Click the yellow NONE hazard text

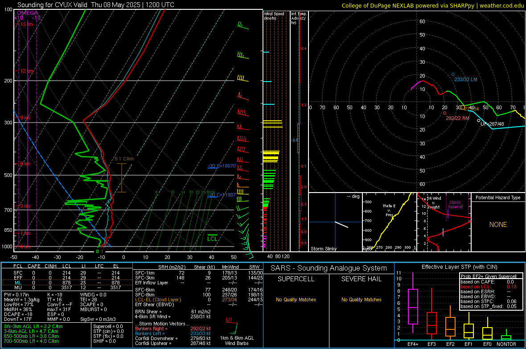click(x=498, y=225)
